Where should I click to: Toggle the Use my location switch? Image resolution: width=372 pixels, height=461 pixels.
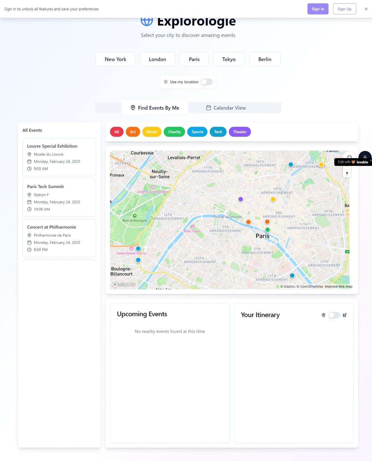[207, 82]
